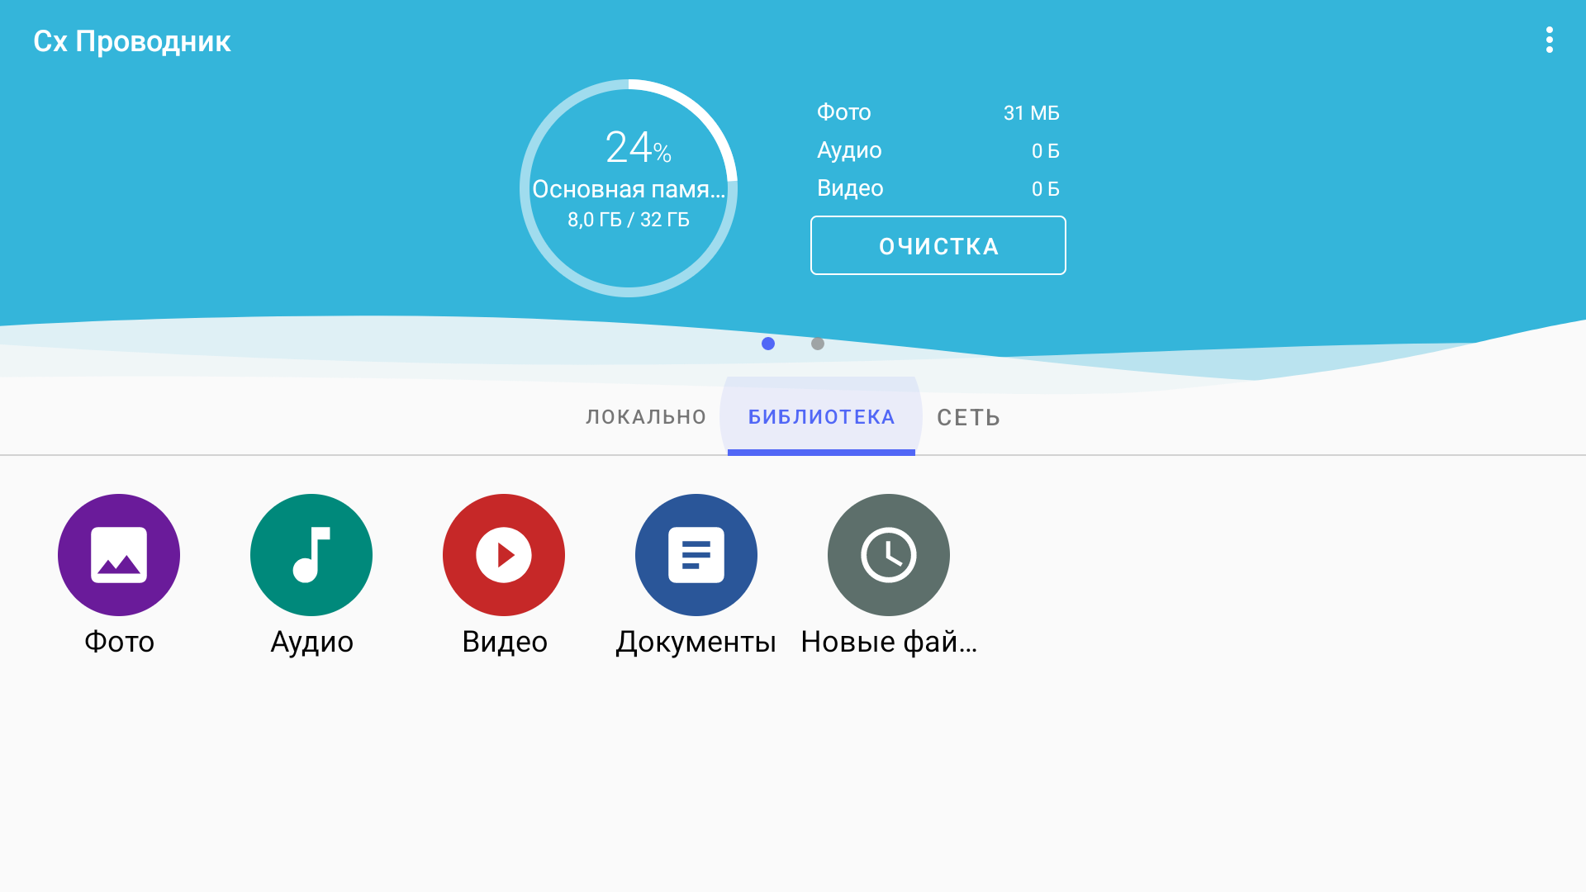This screenshot has height=892, width=1586.
Task: Tap the second gray page indicator dot
Action: (x=818, y=344)
